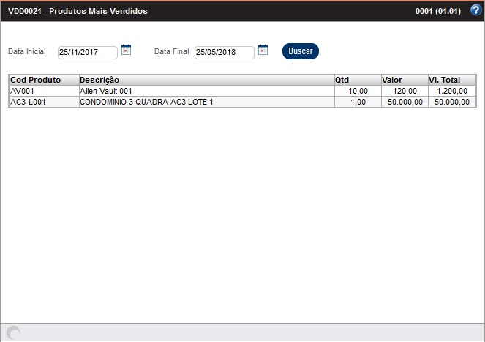Click the 10,00 quantity cell

[x=356, y=91]
